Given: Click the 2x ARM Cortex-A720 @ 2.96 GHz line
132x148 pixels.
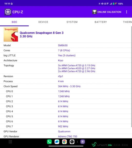Looking at the screenshot, I should pyautogui.click(x=77, y=71).
